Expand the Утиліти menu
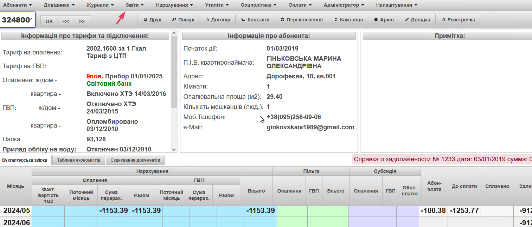This screenshot has height=227, width=532. 217,5
